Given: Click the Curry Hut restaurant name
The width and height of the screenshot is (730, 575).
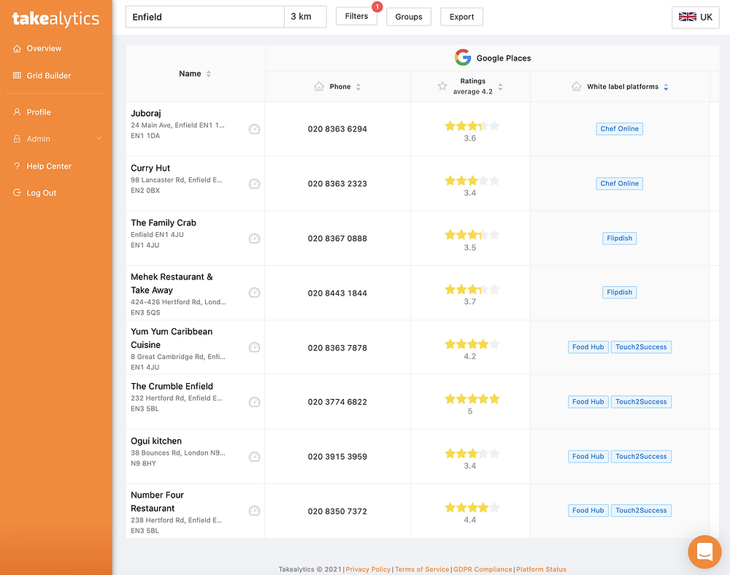Looking at the screenshot, I should click(150, 168).
